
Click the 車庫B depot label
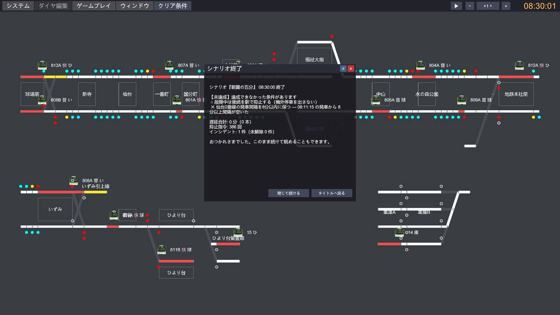(424, 212)
